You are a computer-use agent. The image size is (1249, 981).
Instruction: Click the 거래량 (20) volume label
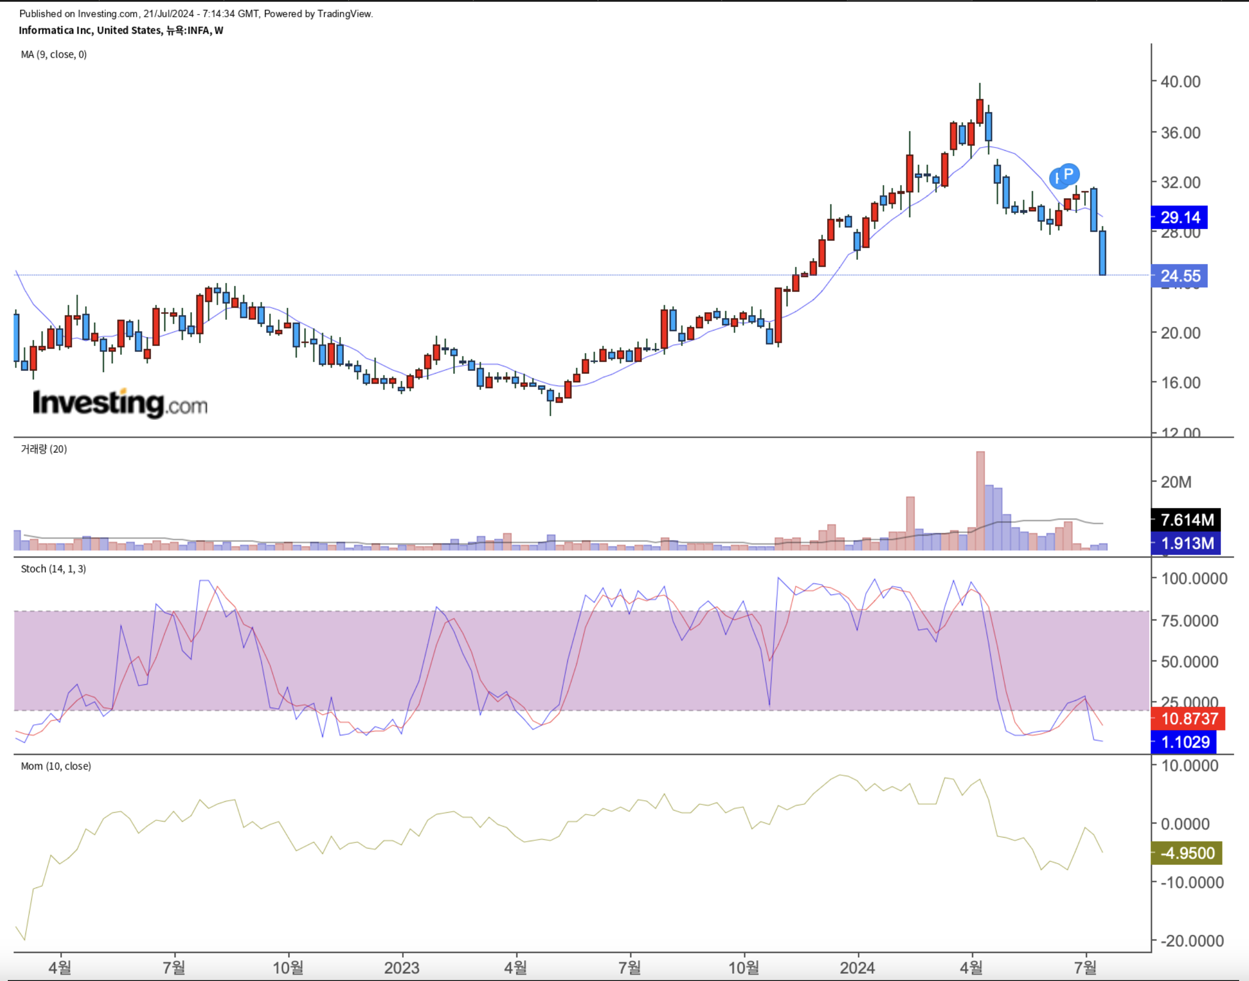coord(44,449)
